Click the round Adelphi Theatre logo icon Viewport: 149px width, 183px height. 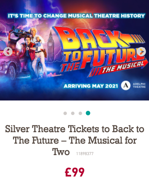click(x=125, y=86)
